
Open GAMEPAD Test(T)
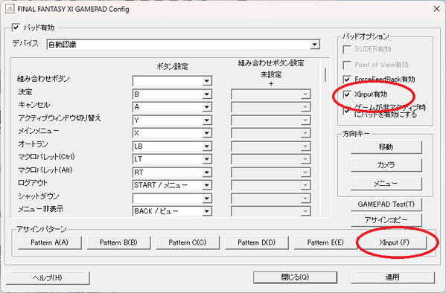click(x=386, y=205)
